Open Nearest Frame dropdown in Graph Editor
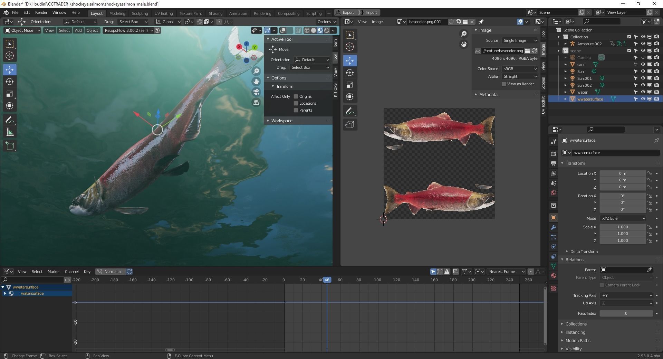663x359 pixels. pyautogui.click(x=506, y=272)
